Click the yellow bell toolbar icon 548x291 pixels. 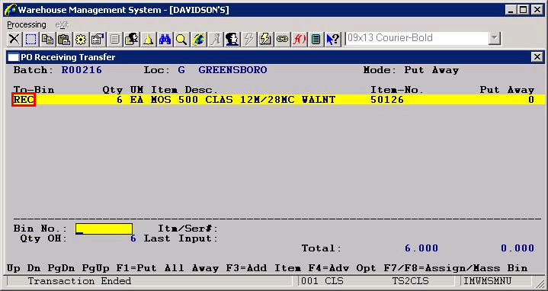coord(148,39)
